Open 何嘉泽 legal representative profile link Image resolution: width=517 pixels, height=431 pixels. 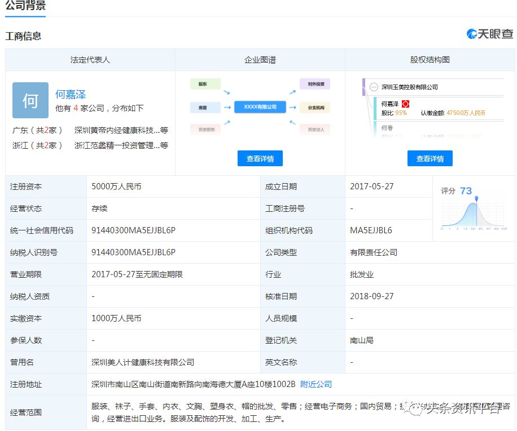click(x=71, y=95)
